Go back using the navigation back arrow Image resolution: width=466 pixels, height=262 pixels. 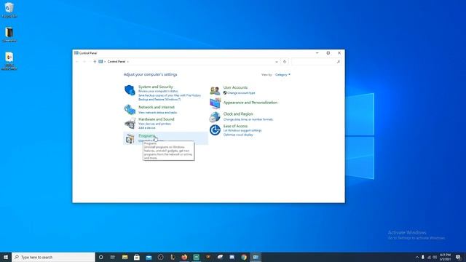click(77, 62)
